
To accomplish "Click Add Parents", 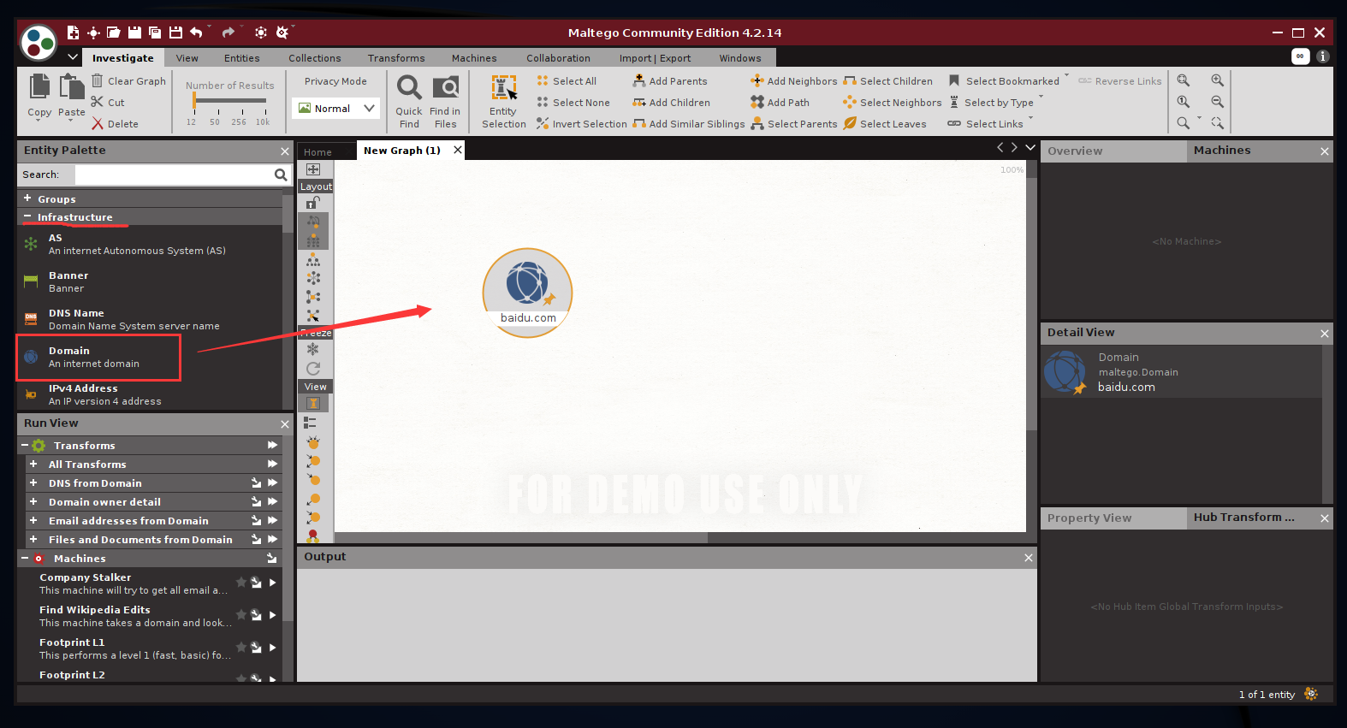I will point(670,81).
